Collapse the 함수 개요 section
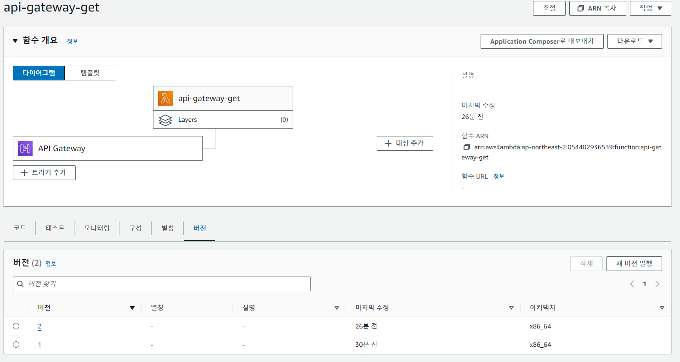 point(15,41)
